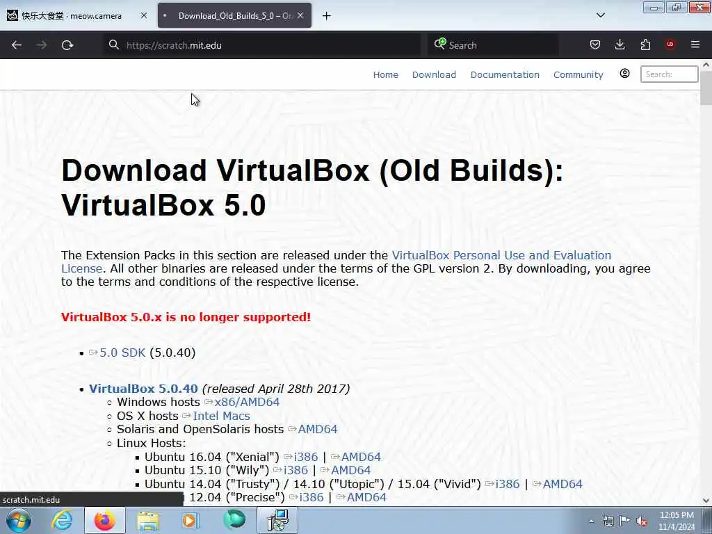Expand the list all tabs chevron

(601, 15)
